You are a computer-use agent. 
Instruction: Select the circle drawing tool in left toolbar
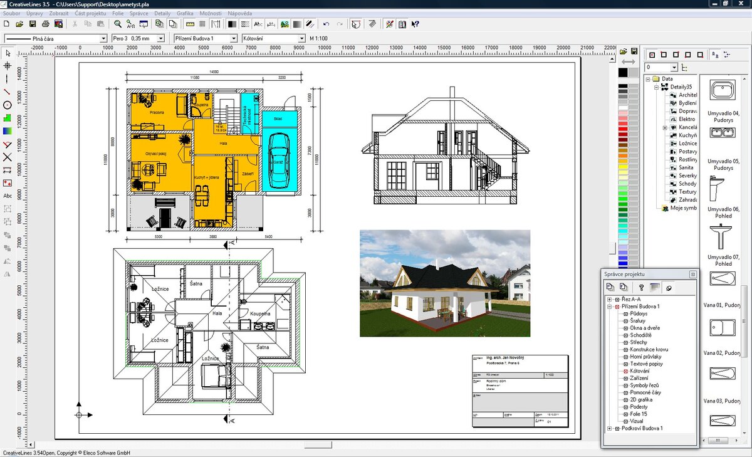click(8, 105)
